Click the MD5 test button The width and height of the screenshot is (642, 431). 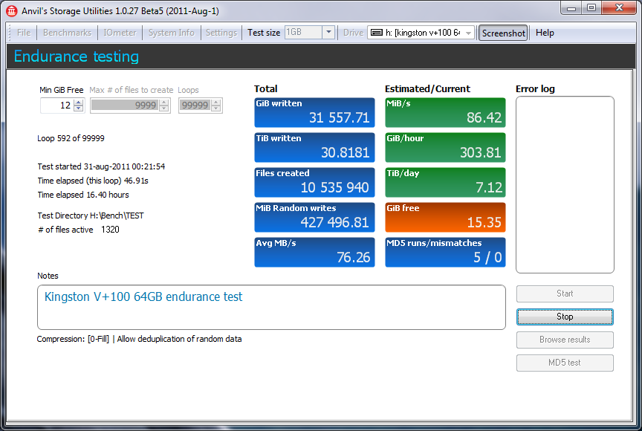565,363
